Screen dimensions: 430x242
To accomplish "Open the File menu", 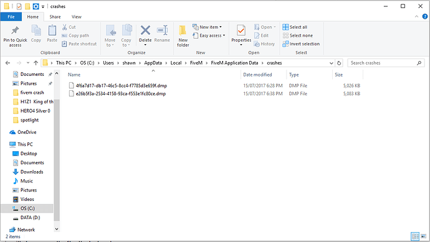I will pos(11,17).
